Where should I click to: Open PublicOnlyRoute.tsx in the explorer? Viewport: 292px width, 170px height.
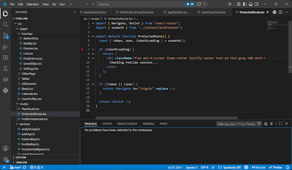34,119
